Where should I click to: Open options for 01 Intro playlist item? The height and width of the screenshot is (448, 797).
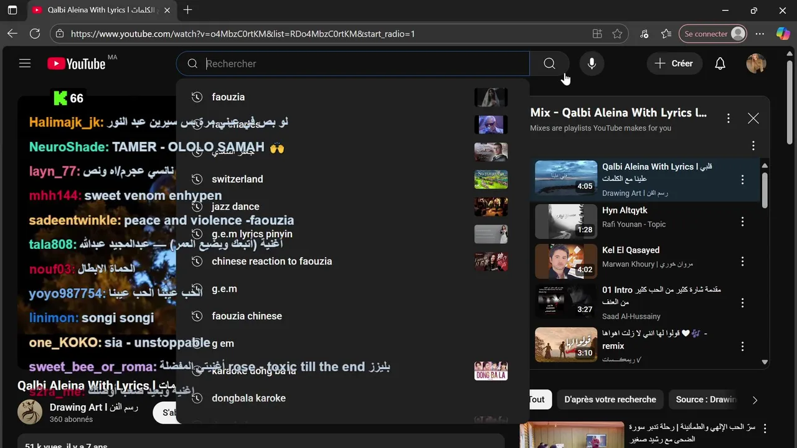point(742,303)
